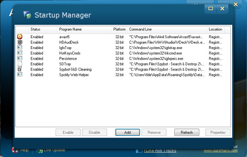Click the HDAudDeck speaker icon
The width and height of the screenshot is (247, 157).
(x=20, y=42)
